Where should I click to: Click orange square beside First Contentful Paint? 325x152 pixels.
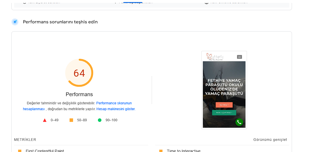tap(20, 151)
